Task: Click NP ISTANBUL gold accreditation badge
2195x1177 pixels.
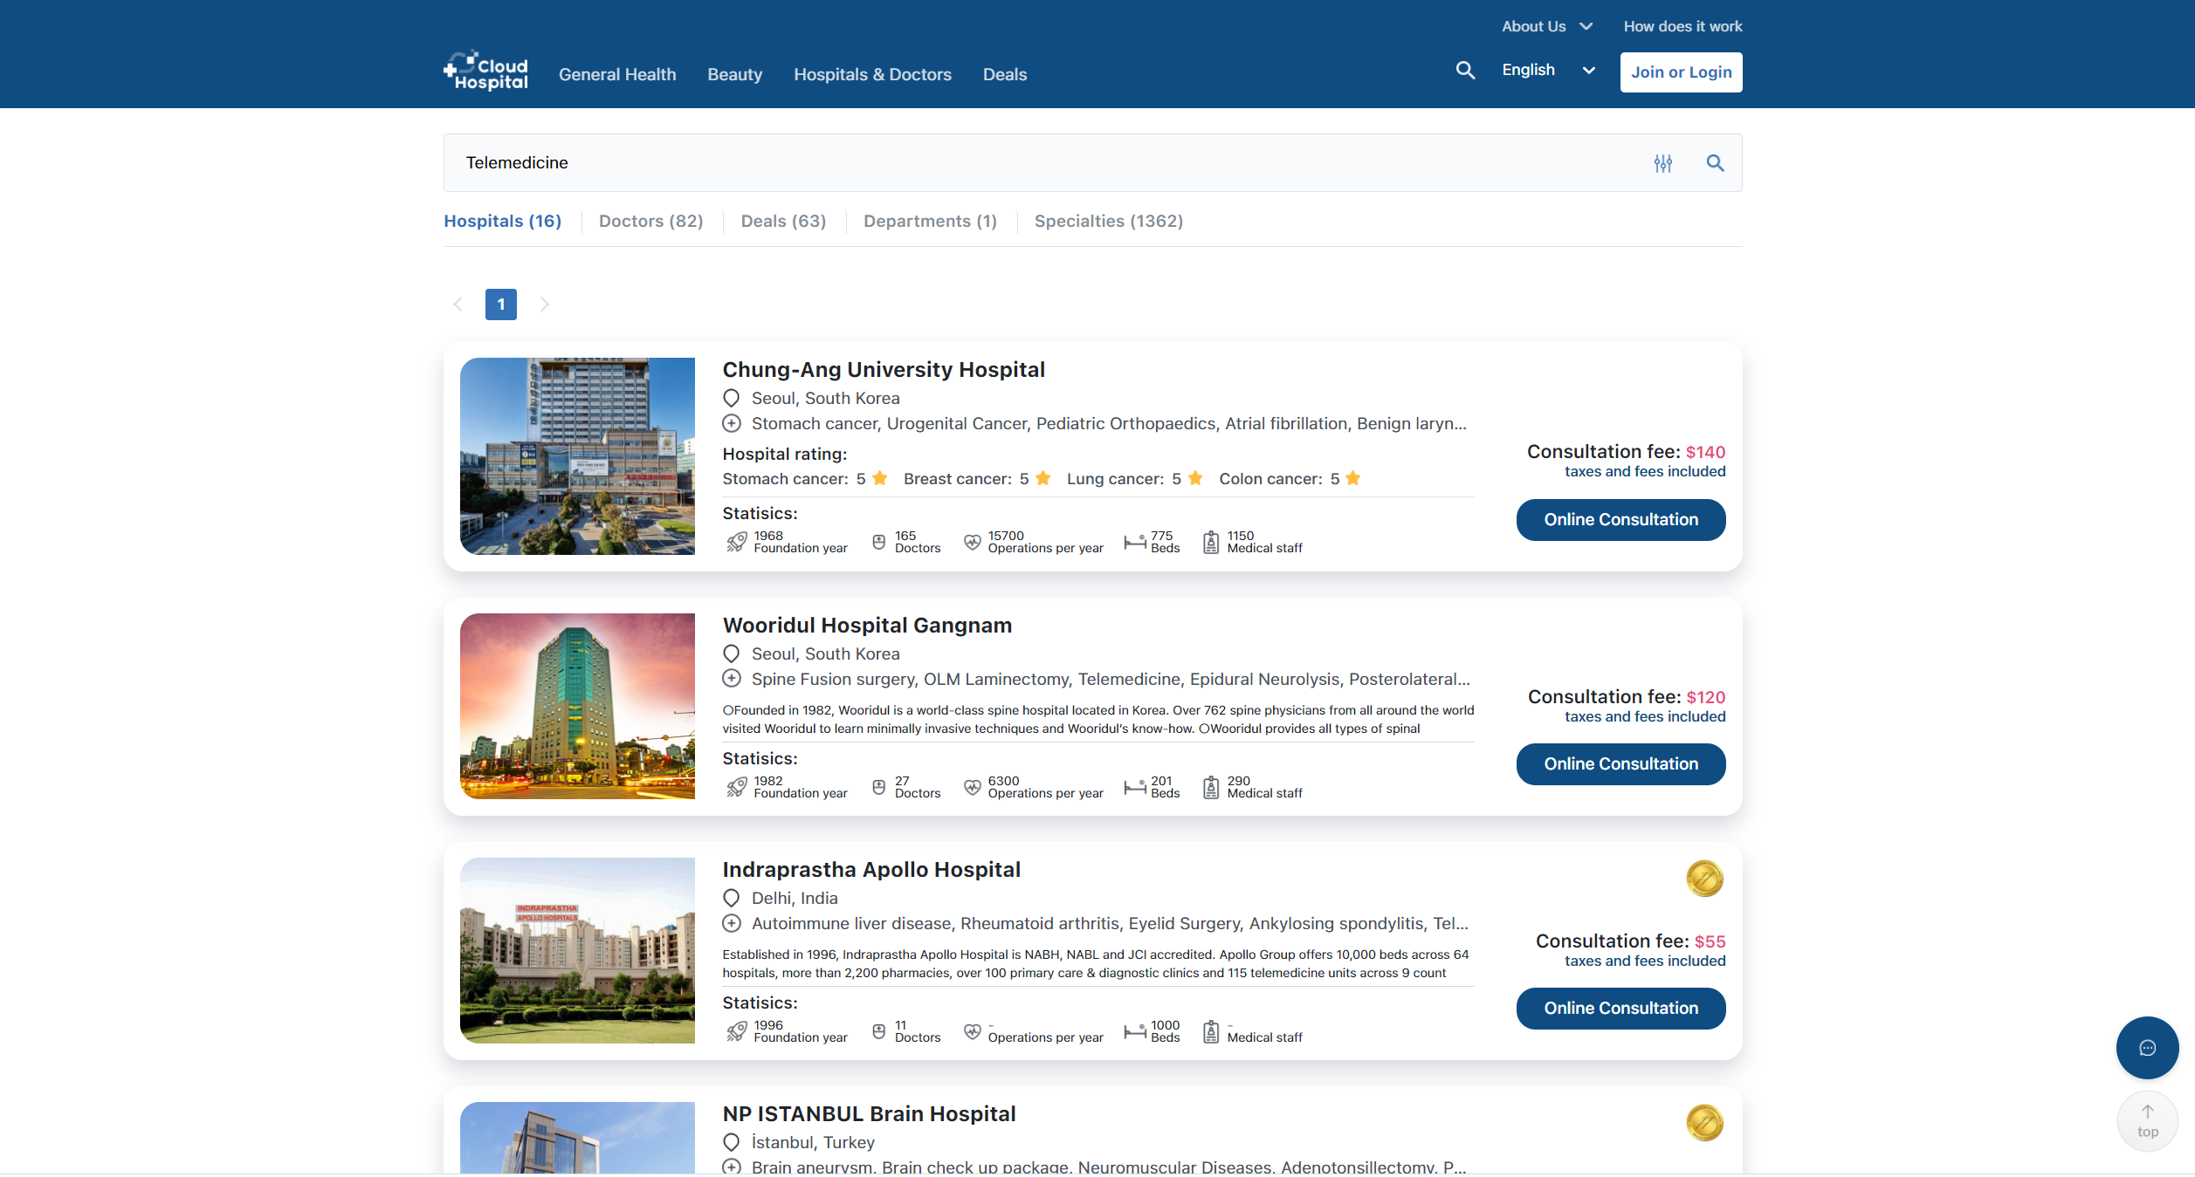Action: point(1704,1123)
